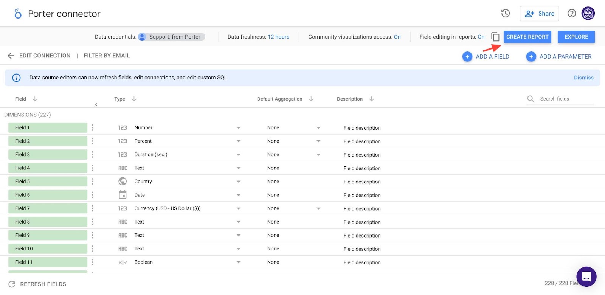Expand the type dropdown for Field 3 Duration
Viewport: 605px width, 295px height.
[x=239, y=155]
